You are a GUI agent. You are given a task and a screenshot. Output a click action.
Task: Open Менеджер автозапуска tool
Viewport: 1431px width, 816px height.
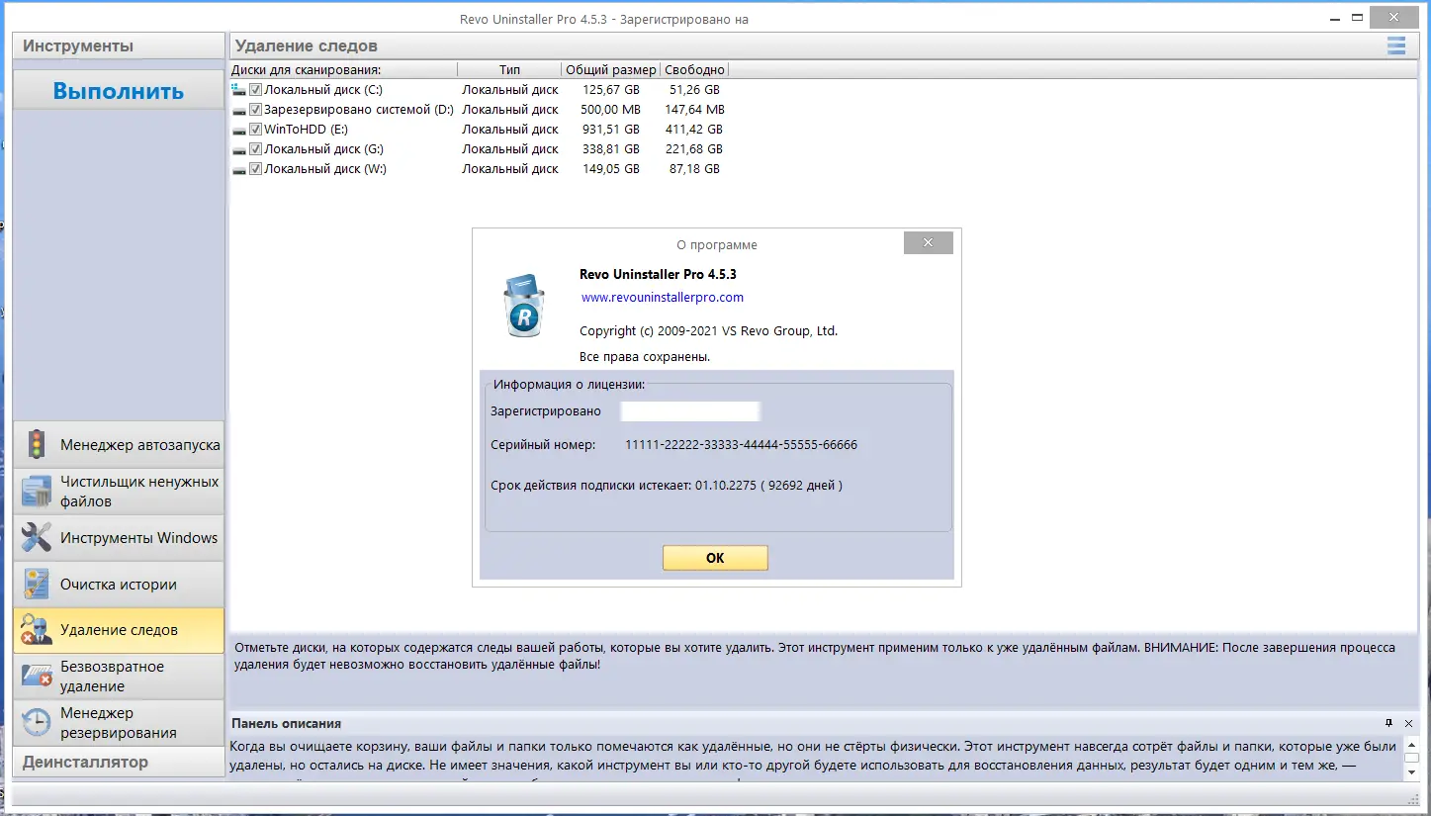[x=119, y=445]
